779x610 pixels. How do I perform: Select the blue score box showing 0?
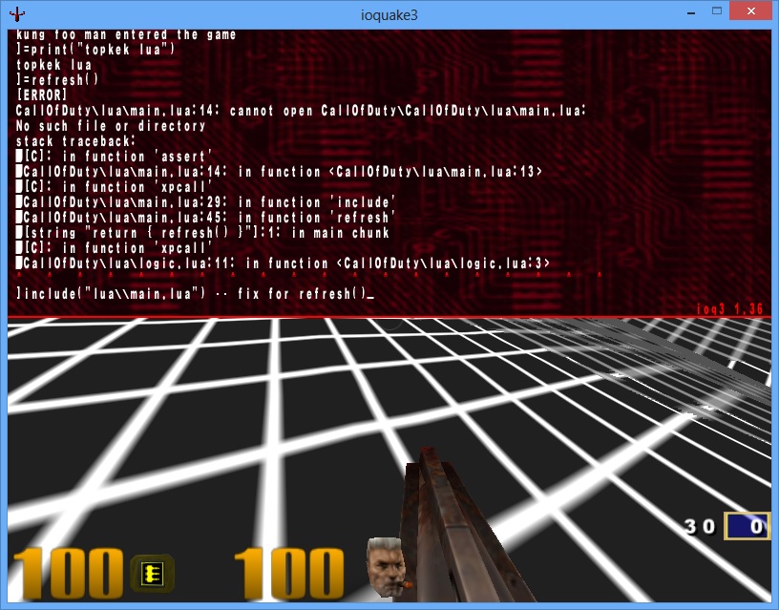coord(746,526)
